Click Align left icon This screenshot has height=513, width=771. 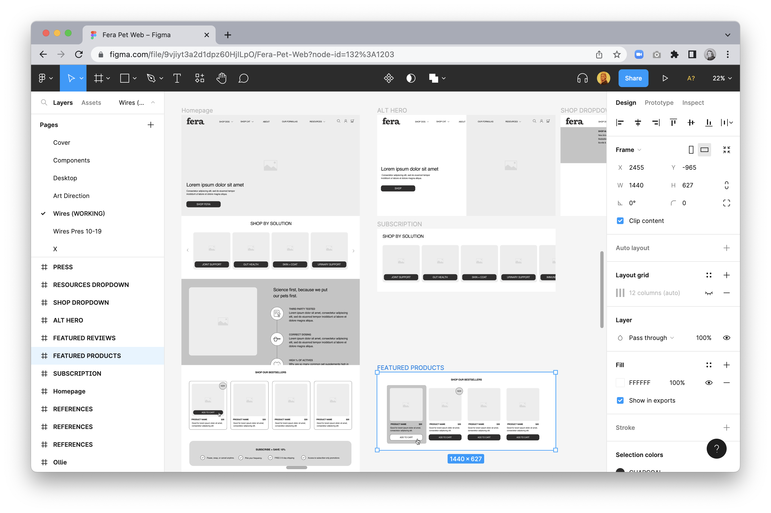coord(620,122)
